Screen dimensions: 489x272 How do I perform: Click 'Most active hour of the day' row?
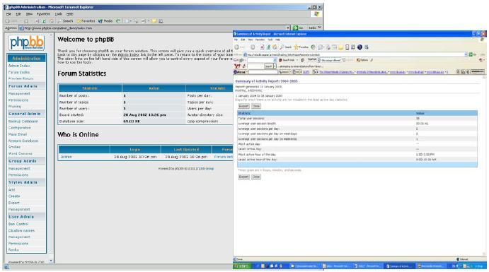point(357,154)
